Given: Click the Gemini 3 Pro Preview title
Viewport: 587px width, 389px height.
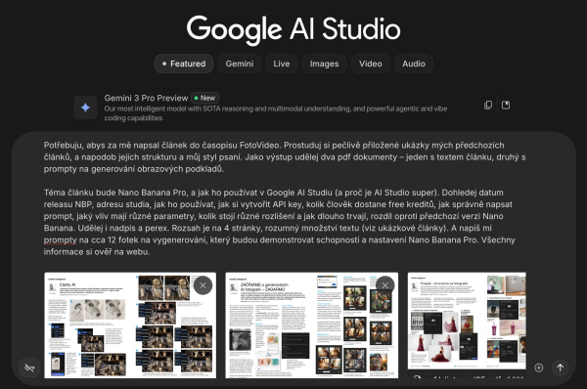Looking at the screenshot, I should coord(146,98).
